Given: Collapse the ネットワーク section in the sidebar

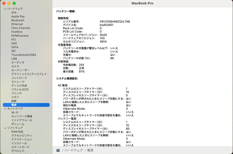Looking at the screenshot, I should coord(5,108).
